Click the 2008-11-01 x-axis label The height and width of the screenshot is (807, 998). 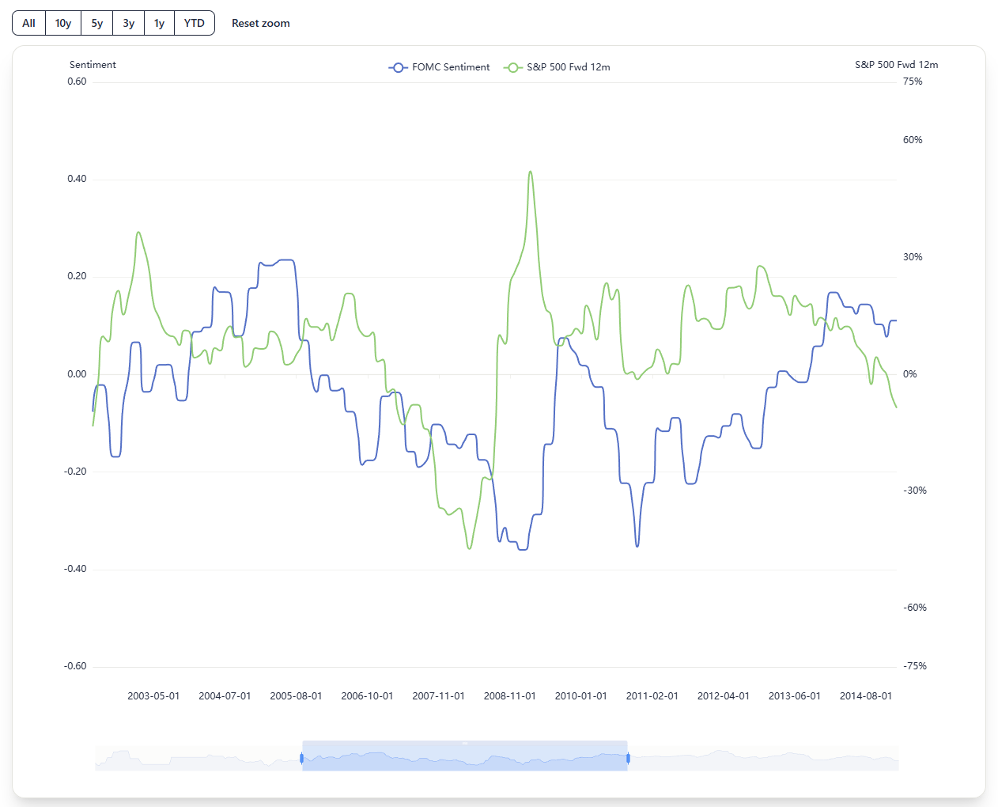point(509,696)
